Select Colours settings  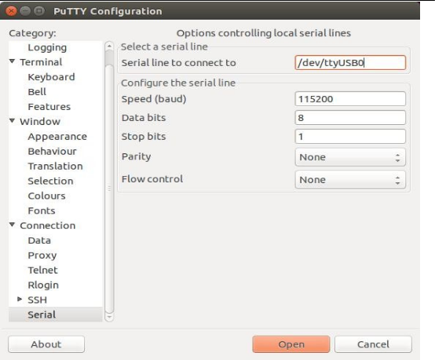coord(46,196)
